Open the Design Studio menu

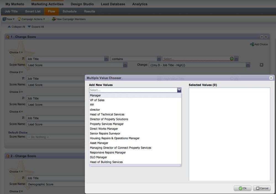tap(82, 4)
